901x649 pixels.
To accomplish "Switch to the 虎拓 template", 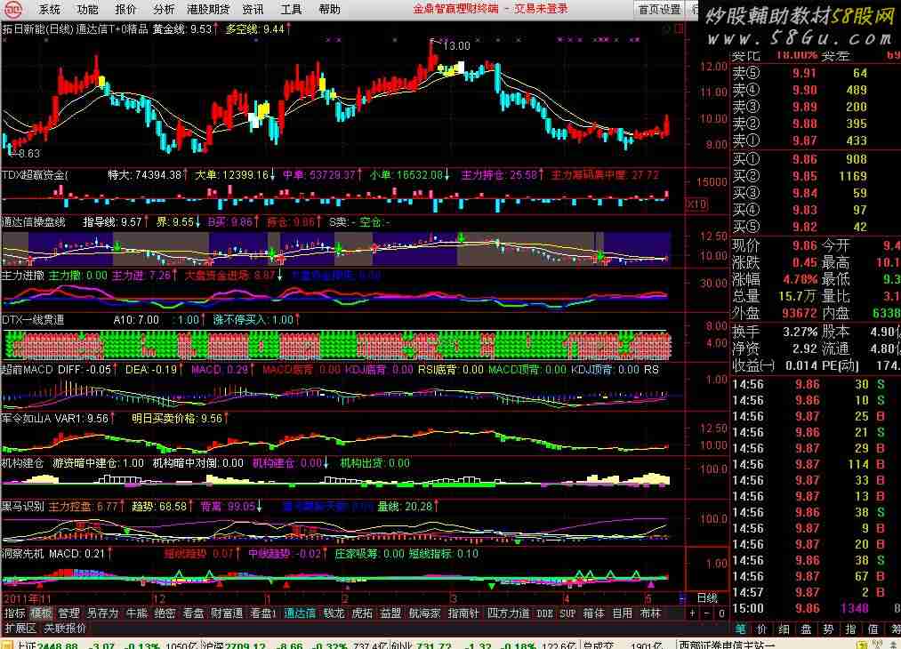I will click(x=362, y=613).
